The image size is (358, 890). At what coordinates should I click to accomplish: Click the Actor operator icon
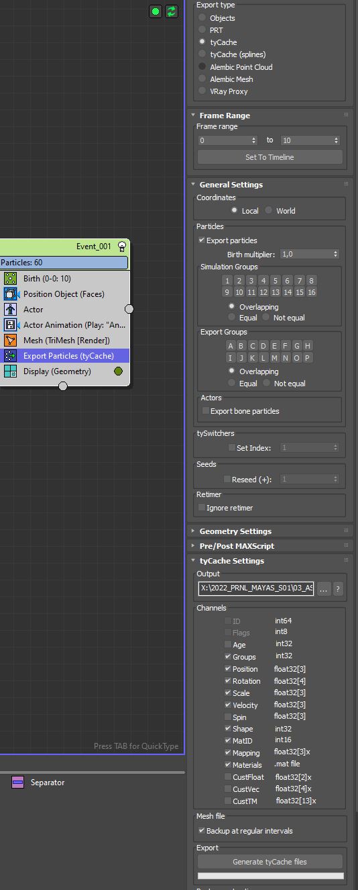pos(10,310)
